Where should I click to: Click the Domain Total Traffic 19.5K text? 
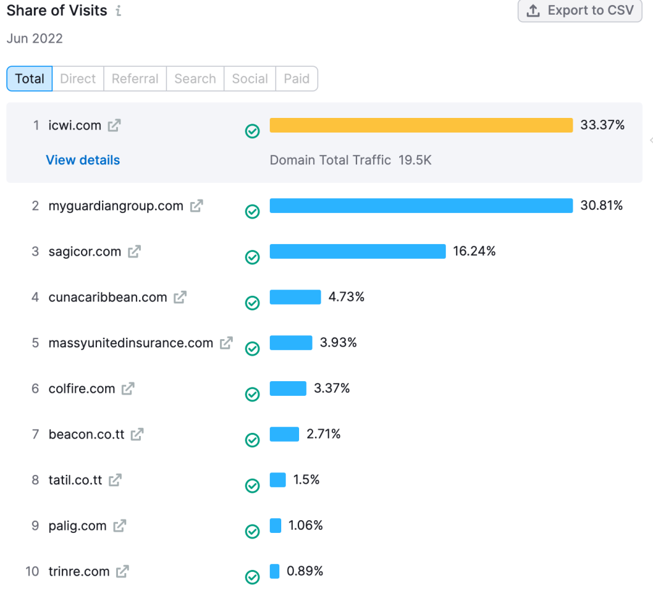[351, 160]
